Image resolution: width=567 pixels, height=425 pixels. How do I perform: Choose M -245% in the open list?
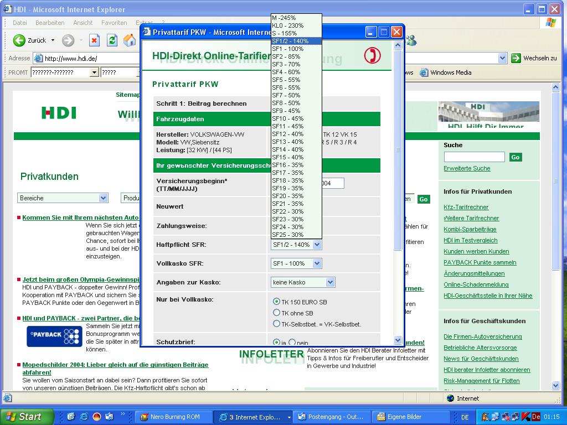pyautogui.click(x=296, y=18)
